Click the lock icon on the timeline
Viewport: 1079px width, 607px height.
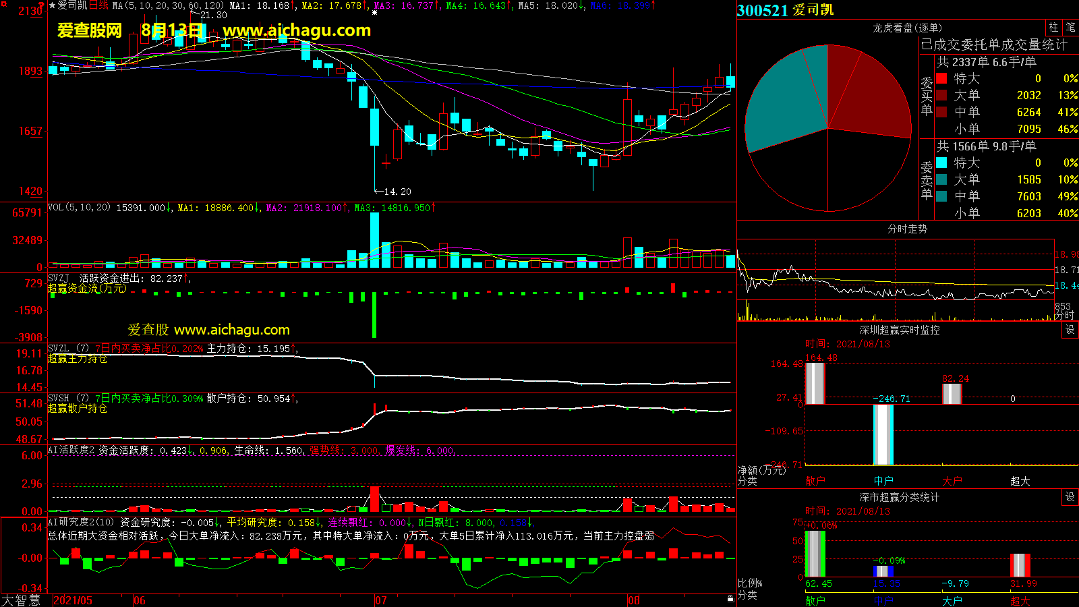click(730, 599)
